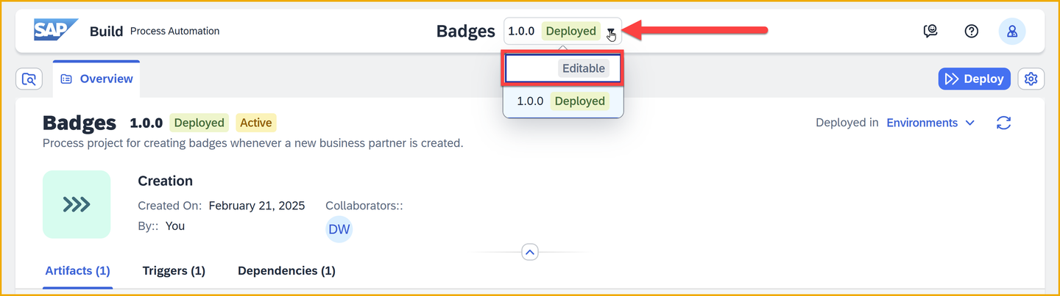Click the search-in-project icon left of Overview
Screen dimensions: 1060x296
29,79
